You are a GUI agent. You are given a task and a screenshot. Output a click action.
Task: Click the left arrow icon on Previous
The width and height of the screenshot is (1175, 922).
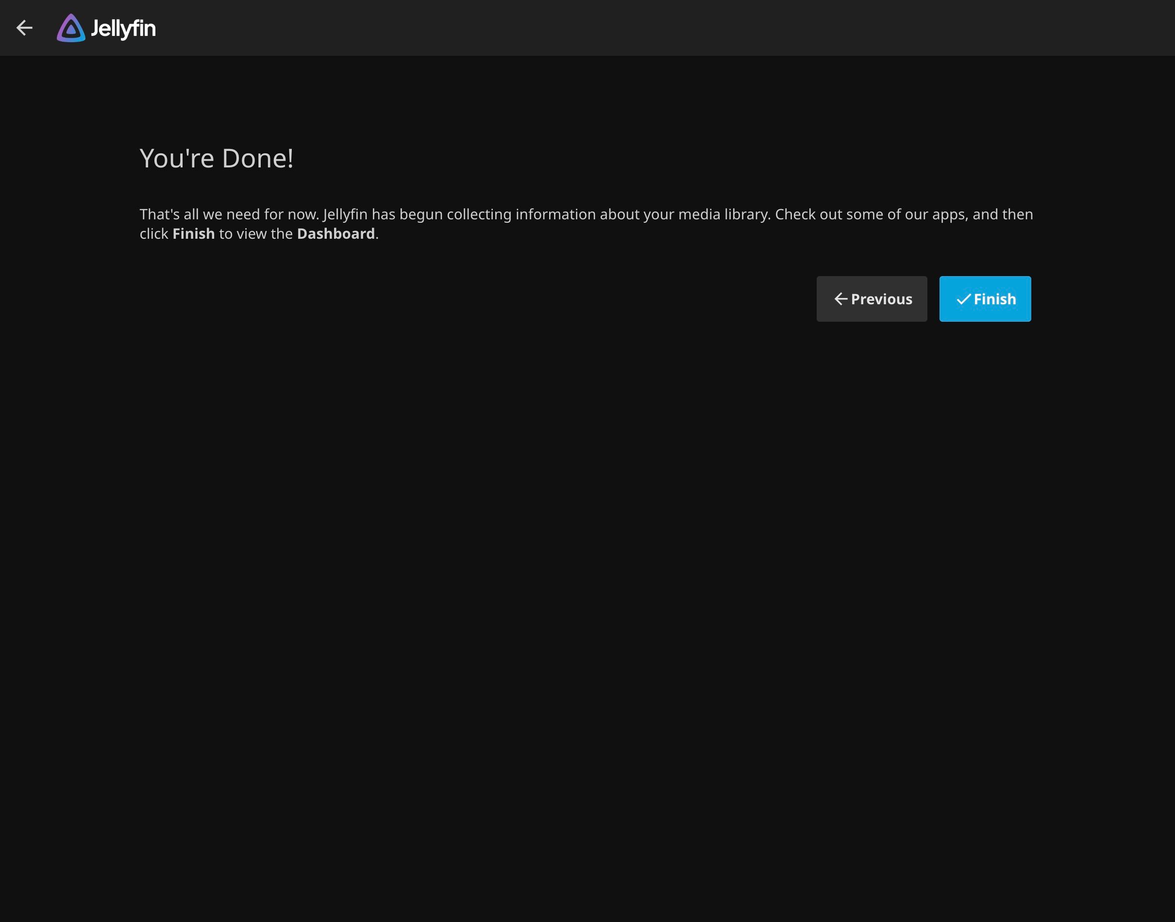(841, 299)
